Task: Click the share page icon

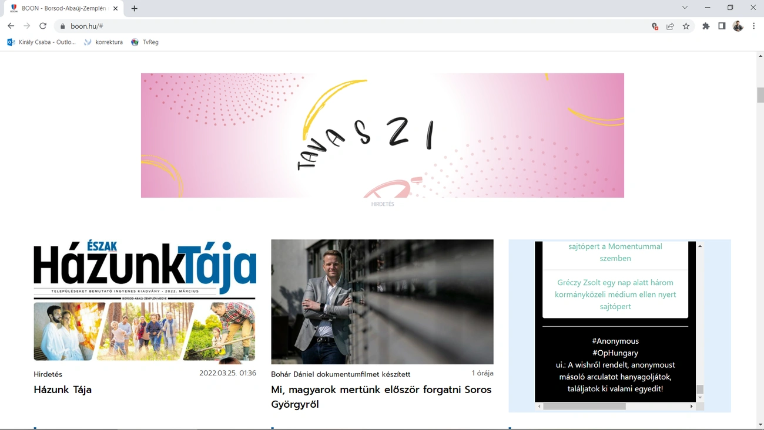Action: [670, 26]
